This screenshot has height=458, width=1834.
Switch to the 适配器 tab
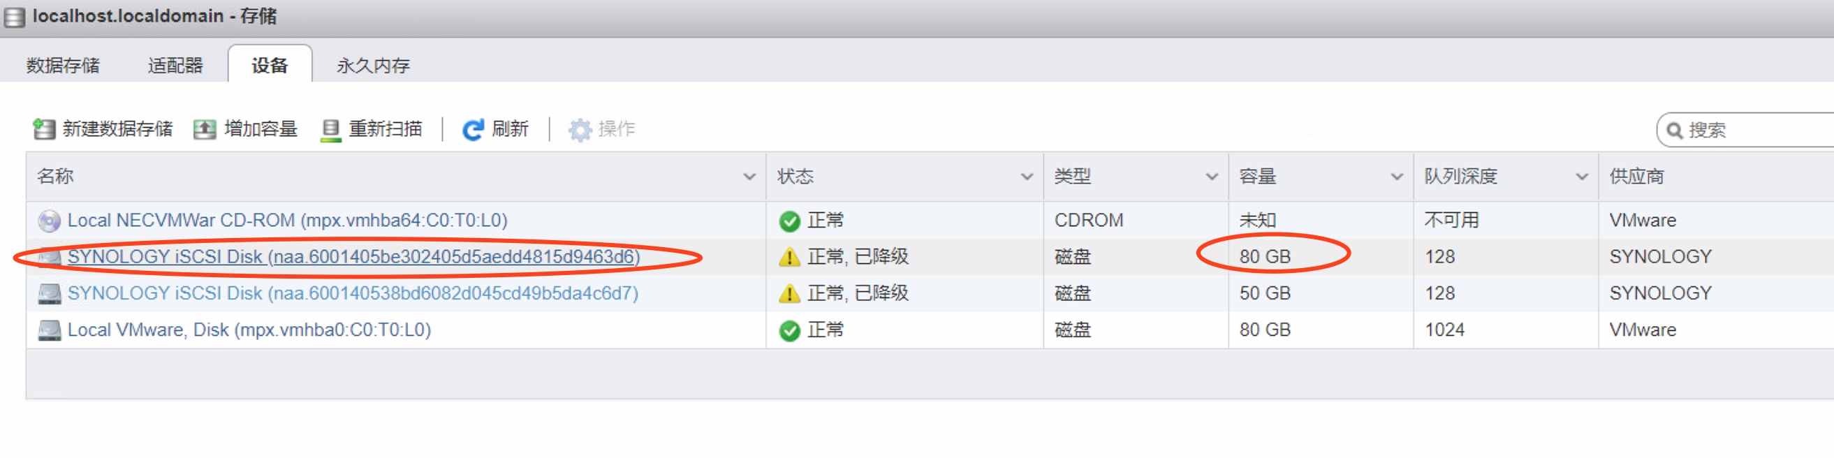(x=175, y=66)
